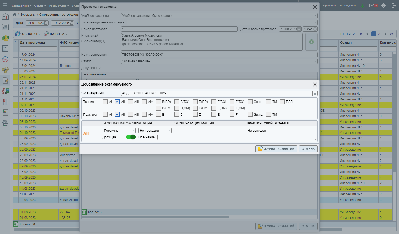This screenshot has width=399, height=234.
Task: Click the Пояснение input field
Action: (x=237, y=137)
